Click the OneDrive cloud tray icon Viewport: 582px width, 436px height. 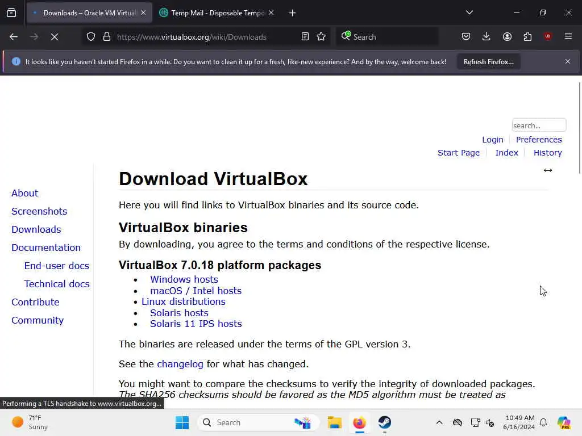click(x=458, y=422)
